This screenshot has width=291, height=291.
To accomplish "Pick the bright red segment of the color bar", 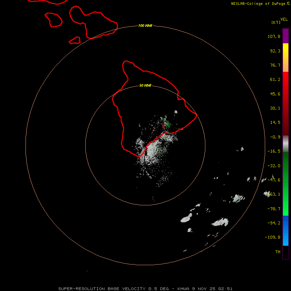I will [286, 103].
